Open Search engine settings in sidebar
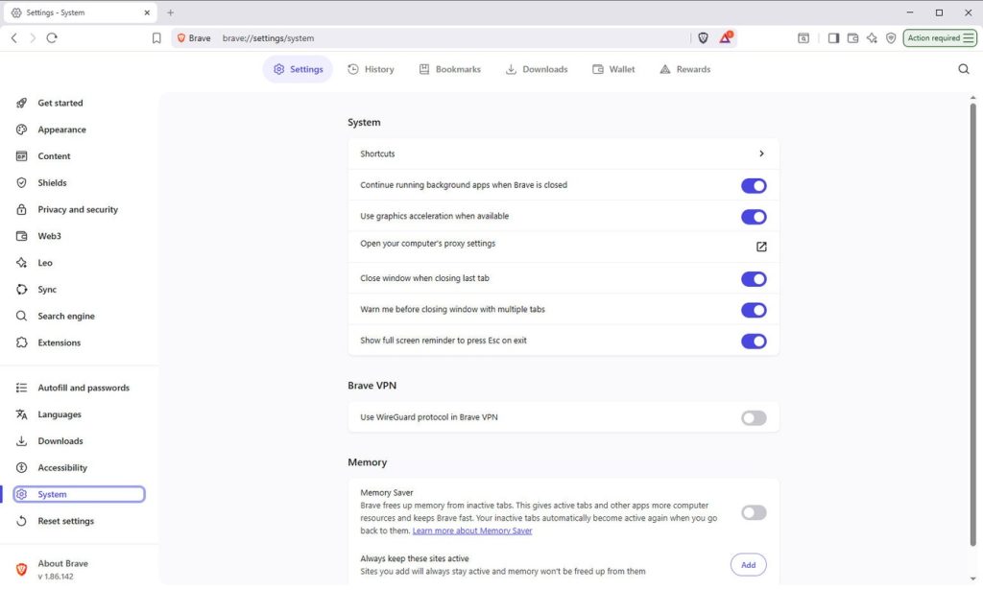This screenshot has width=983, height=590. pyautogui.click(x=66, y=316)
